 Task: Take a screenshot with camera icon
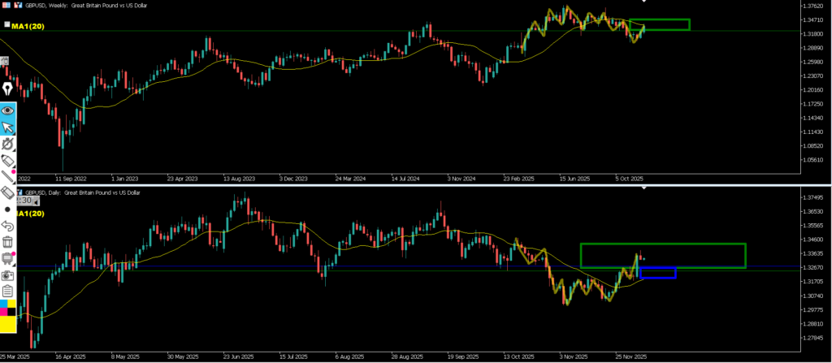click(x=8, y=275)
